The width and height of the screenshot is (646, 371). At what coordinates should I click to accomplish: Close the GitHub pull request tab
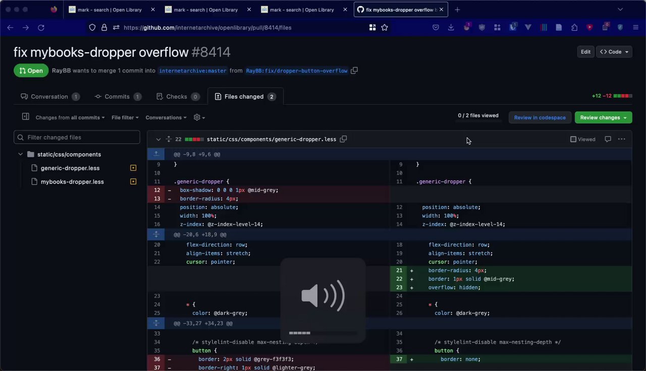click(x=442, y=10)
